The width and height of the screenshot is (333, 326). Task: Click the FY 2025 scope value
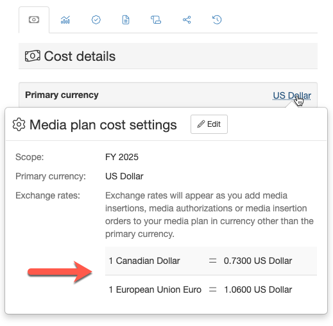coord(122,157)
